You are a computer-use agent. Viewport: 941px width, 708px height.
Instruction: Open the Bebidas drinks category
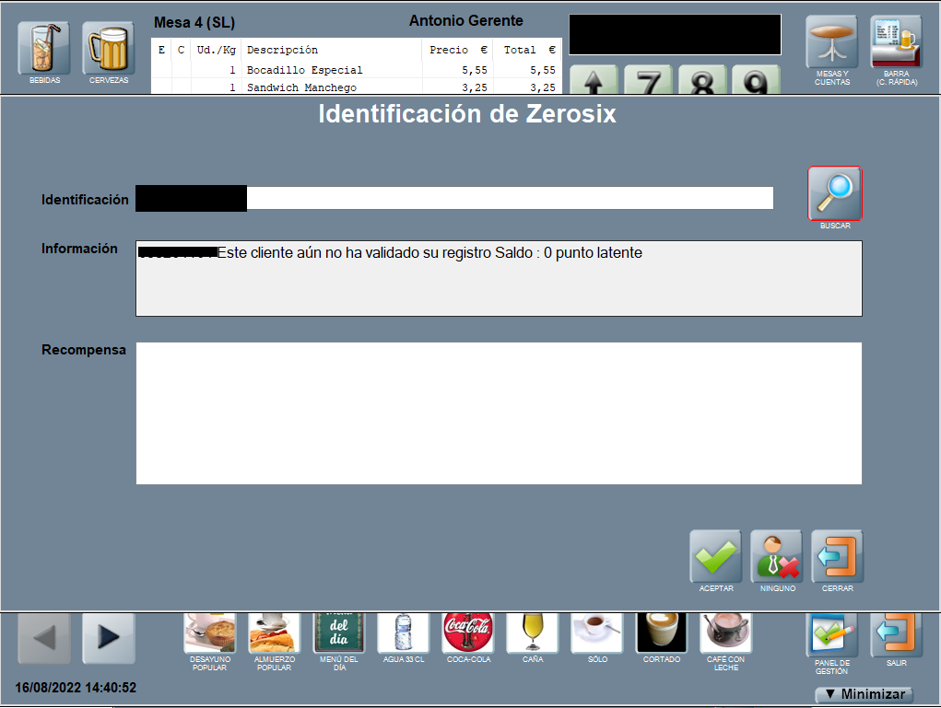click(43, 49)
